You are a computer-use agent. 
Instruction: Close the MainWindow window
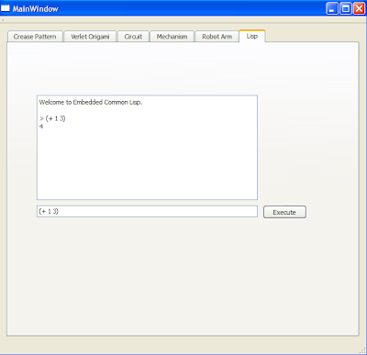click(359, 8)
